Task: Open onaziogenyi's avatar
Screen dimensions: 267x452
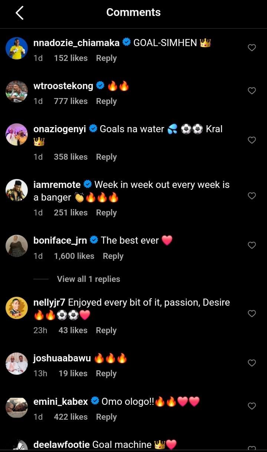Action: (x=17, y=134)
